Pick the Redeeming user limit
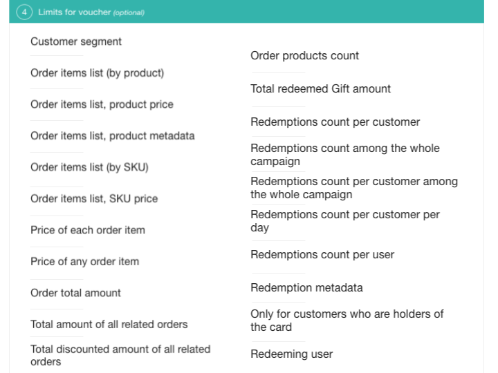 pyautogui.click(x=291, y=354)
